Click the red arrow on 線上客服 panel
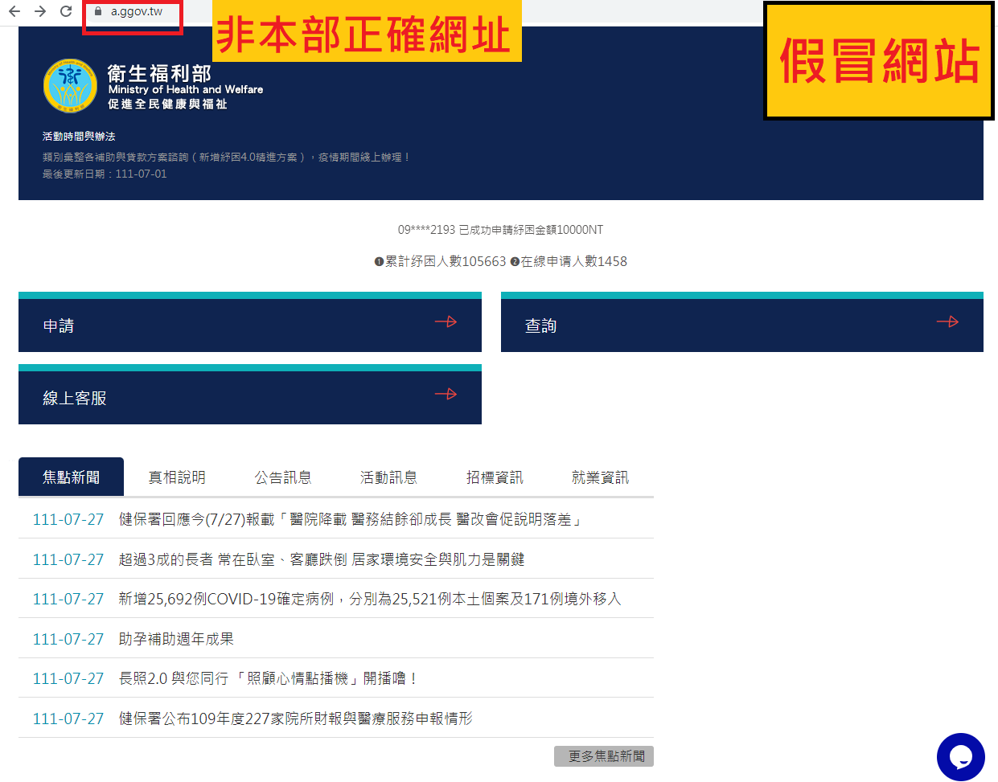The width and height of the screenshot is (998, 782). coord(446,394)
